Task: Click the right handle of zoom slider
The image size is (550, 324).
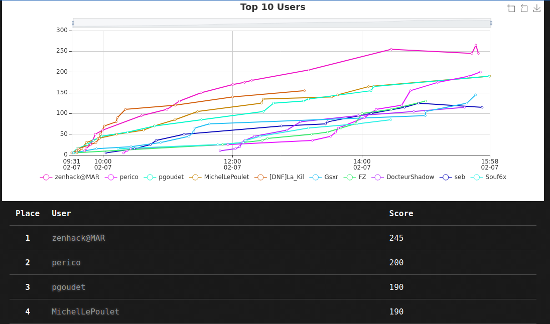Action: (491, 23)
